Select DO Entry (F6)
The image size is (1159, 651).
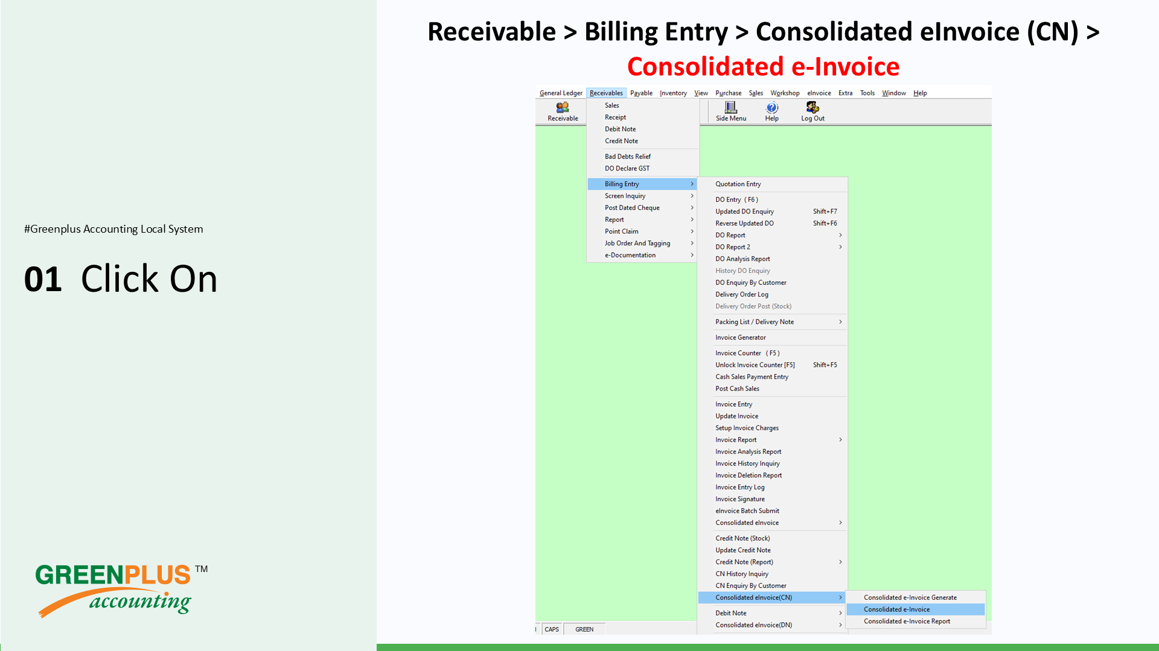[773, 200]
